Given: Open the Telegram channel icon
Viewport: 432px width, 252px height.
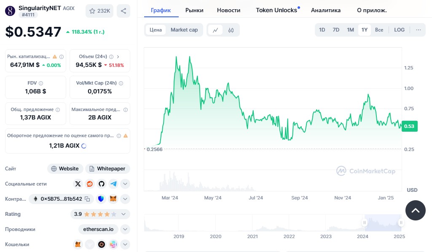Looking at the screenshot, I should click(113, 184).
